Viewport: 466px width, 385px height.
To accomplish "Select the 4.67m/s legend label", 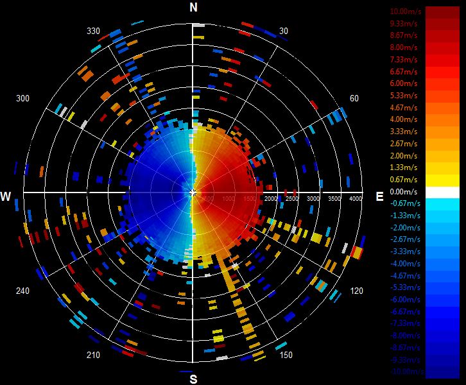I will (404, 108).
